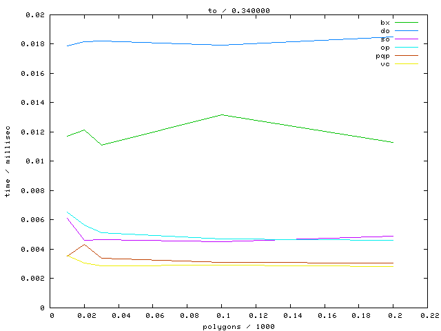
Task: Click the green bx legend line sample
Action: point(406,23)
